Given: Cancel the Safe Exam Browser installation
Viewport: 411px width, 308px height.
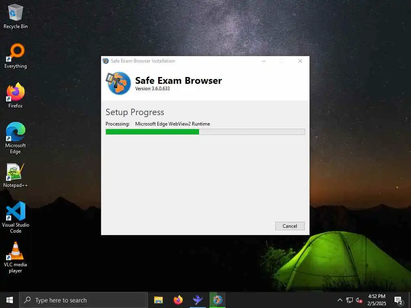Looking at the screenshot, I should (x=290, y=226).
